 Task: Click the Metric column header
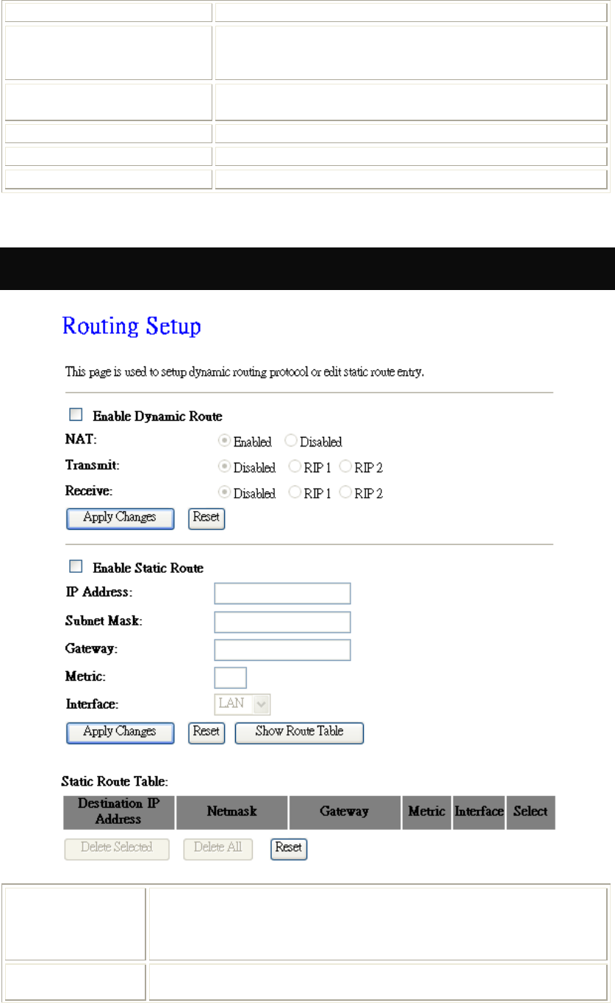(x=427, y=812)
